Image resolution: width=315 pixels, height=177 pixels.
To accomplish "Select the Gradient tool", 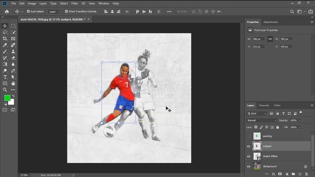I will pos(5,64).
